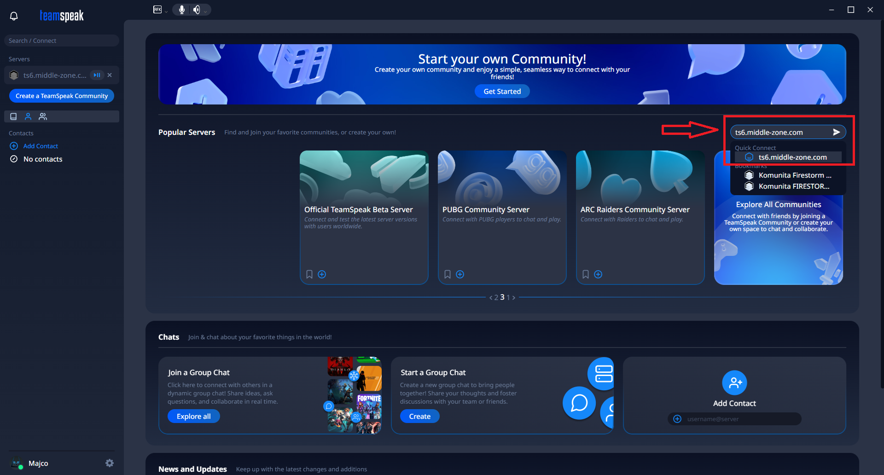This screenshot has height=475, width=884.
Task: Click Explore all under Join a Group Chat
Action: (x=193, y=416)
